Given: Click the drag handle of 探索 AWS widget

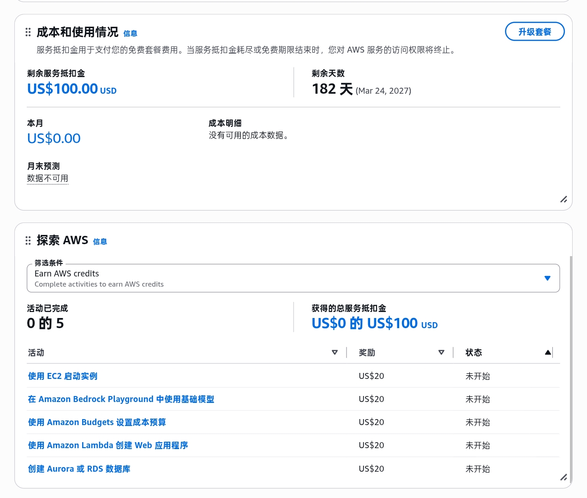Looking at the screenshot, I should point(28,240).
